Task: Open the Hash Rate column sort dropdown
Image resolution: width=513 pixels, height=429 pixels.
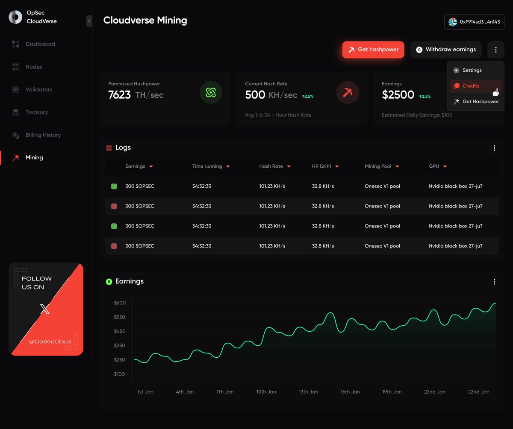Action: (x=289, y=166)
